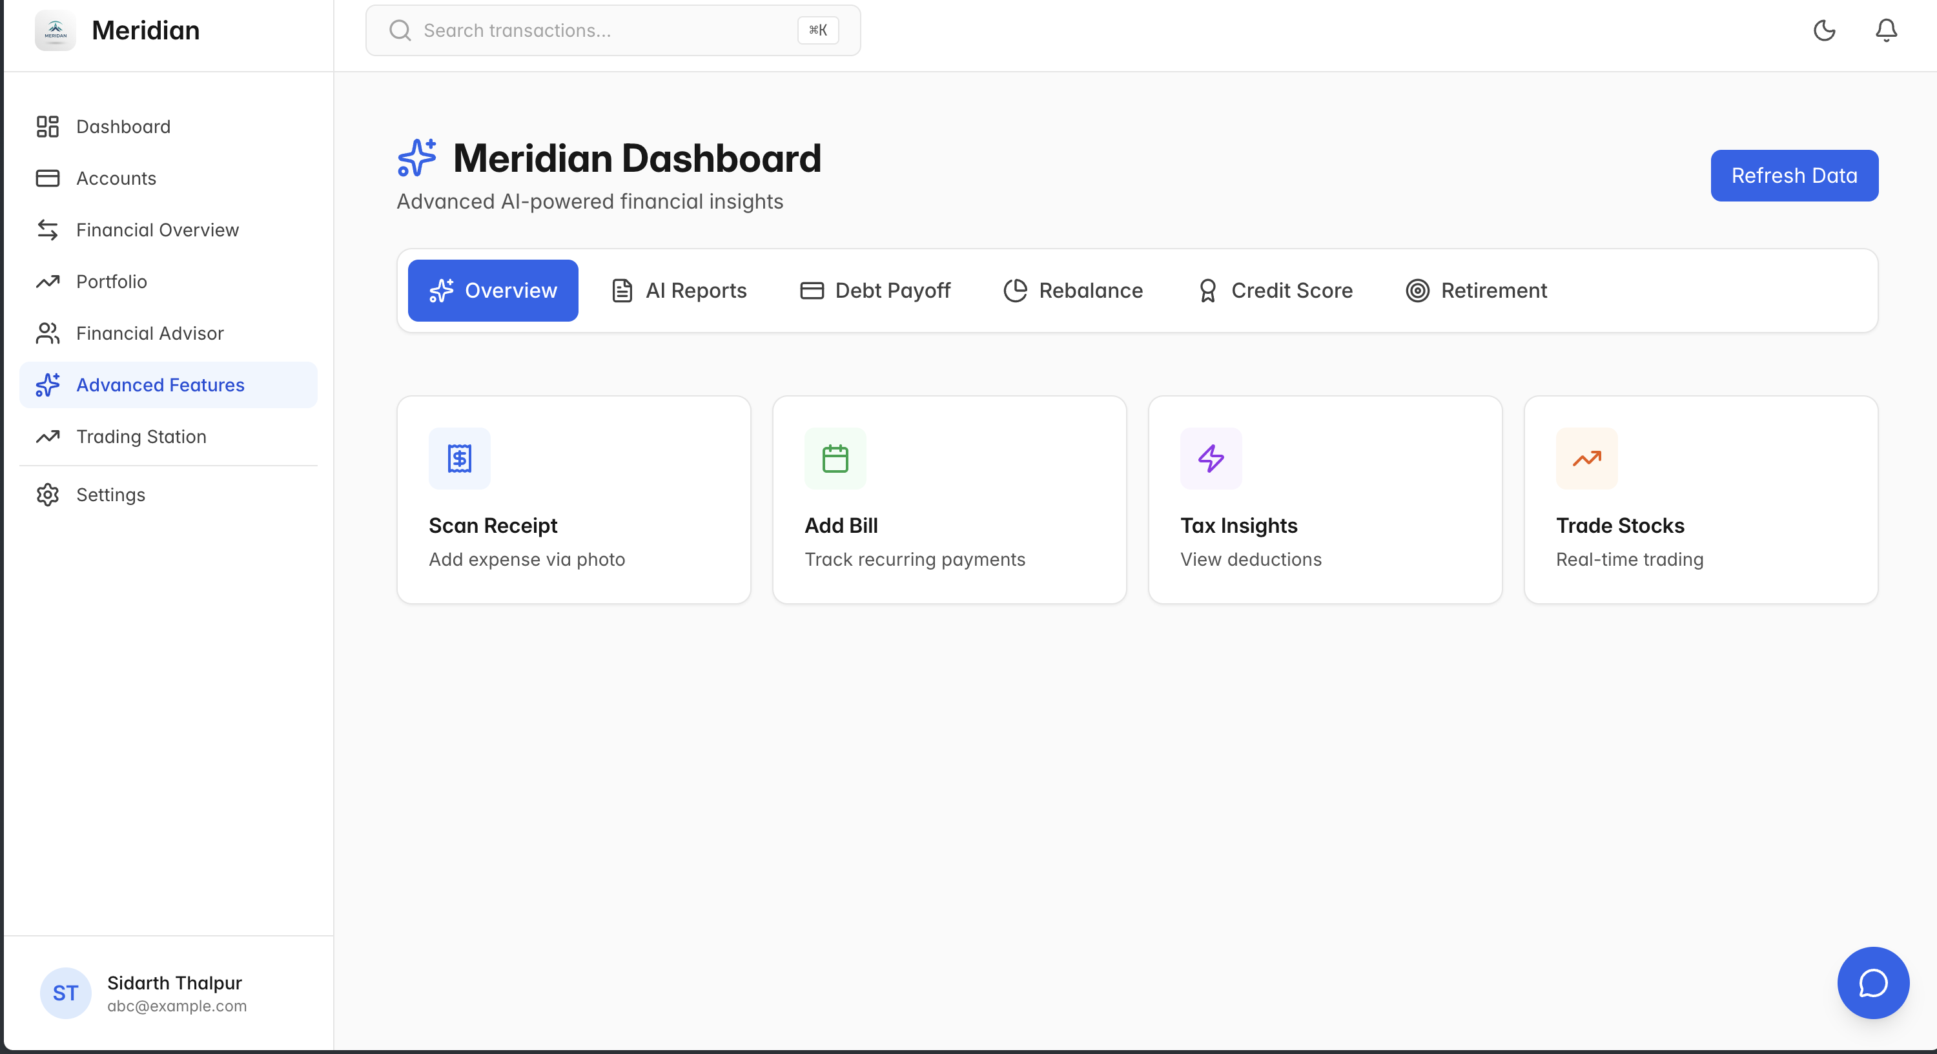The image size is (1937, 1054).
Task: Click the Settings gear icon
Action: coord(47,494)
